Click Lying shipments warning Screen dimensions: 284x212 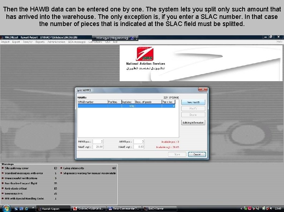[74, 168]
